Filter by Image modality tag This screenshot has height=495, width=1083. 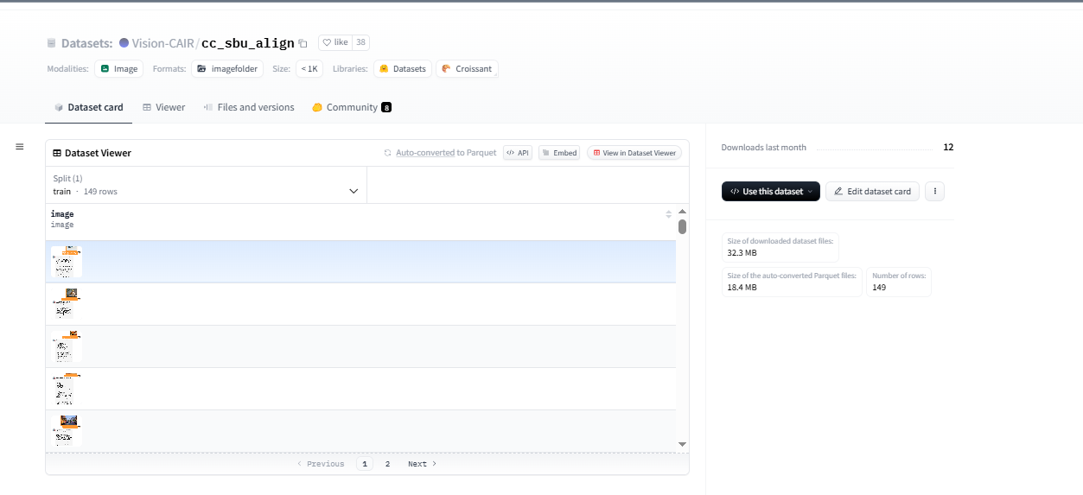point(118,69)
